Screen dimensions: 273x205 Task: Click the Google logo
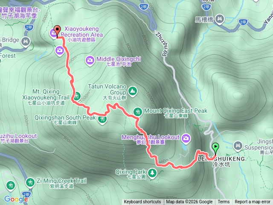(16, 199)
